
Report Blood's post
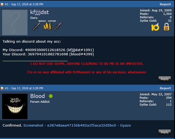[x=165, y=88]
